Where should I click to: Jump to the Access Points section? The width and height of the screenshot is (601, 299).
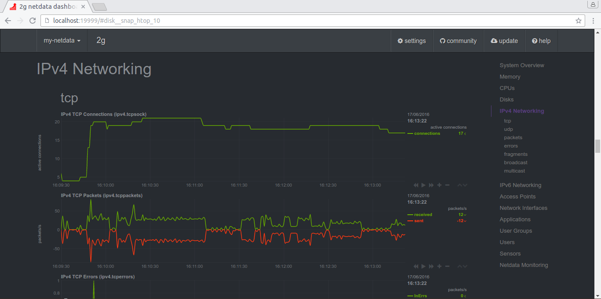pos(518,197)
